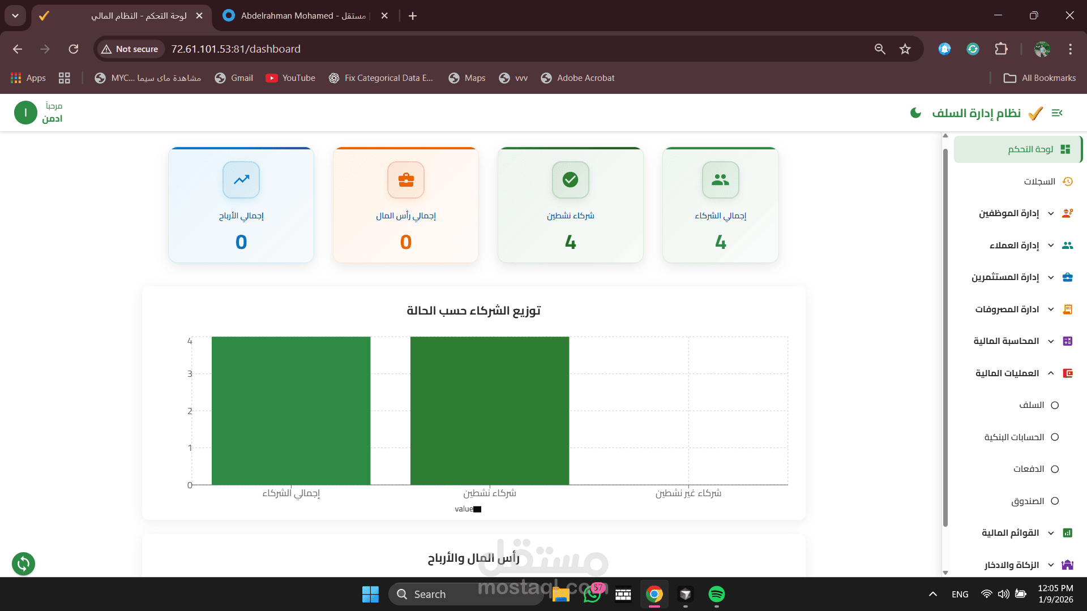Collapse sidebar with the menu icon
Viewport: 1087px width, 611px height.
1057,113
